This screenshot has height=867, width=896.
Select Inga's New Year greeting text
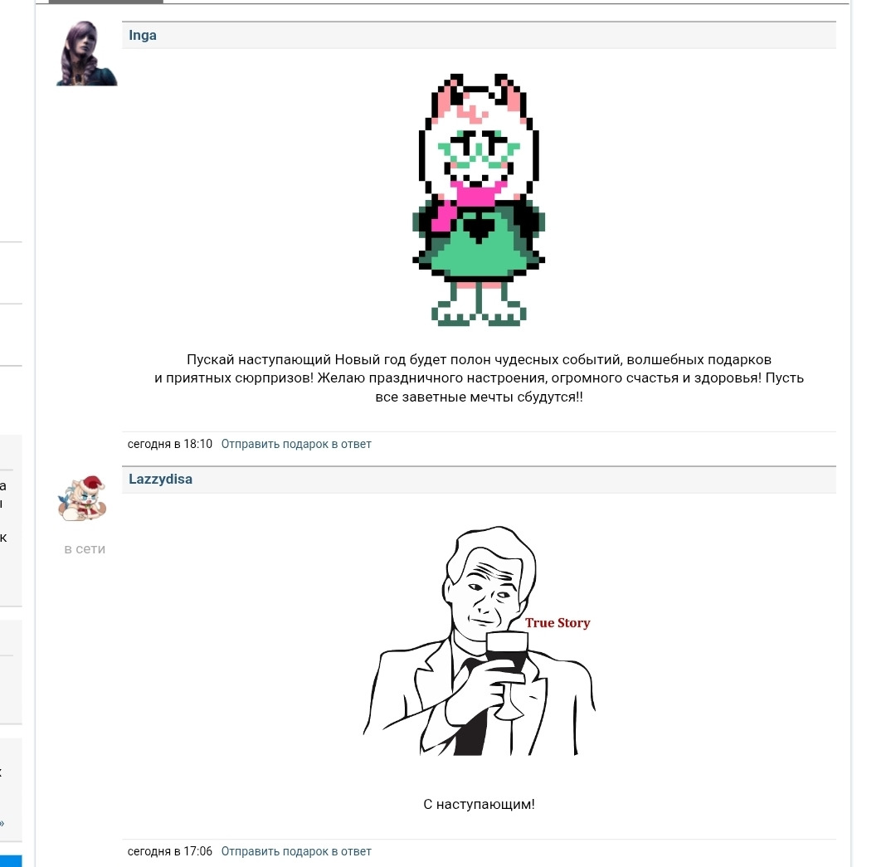479,377
